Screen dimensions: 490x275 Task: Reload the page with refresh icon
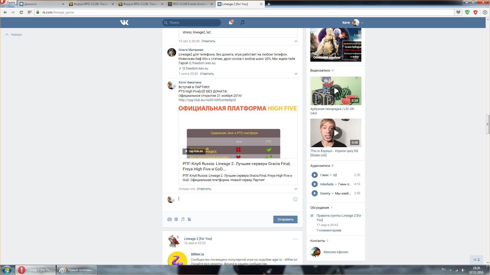click(x=21, y=12)
